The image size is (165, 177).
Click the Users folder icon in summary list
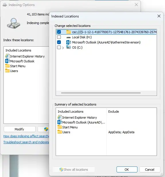60,132
